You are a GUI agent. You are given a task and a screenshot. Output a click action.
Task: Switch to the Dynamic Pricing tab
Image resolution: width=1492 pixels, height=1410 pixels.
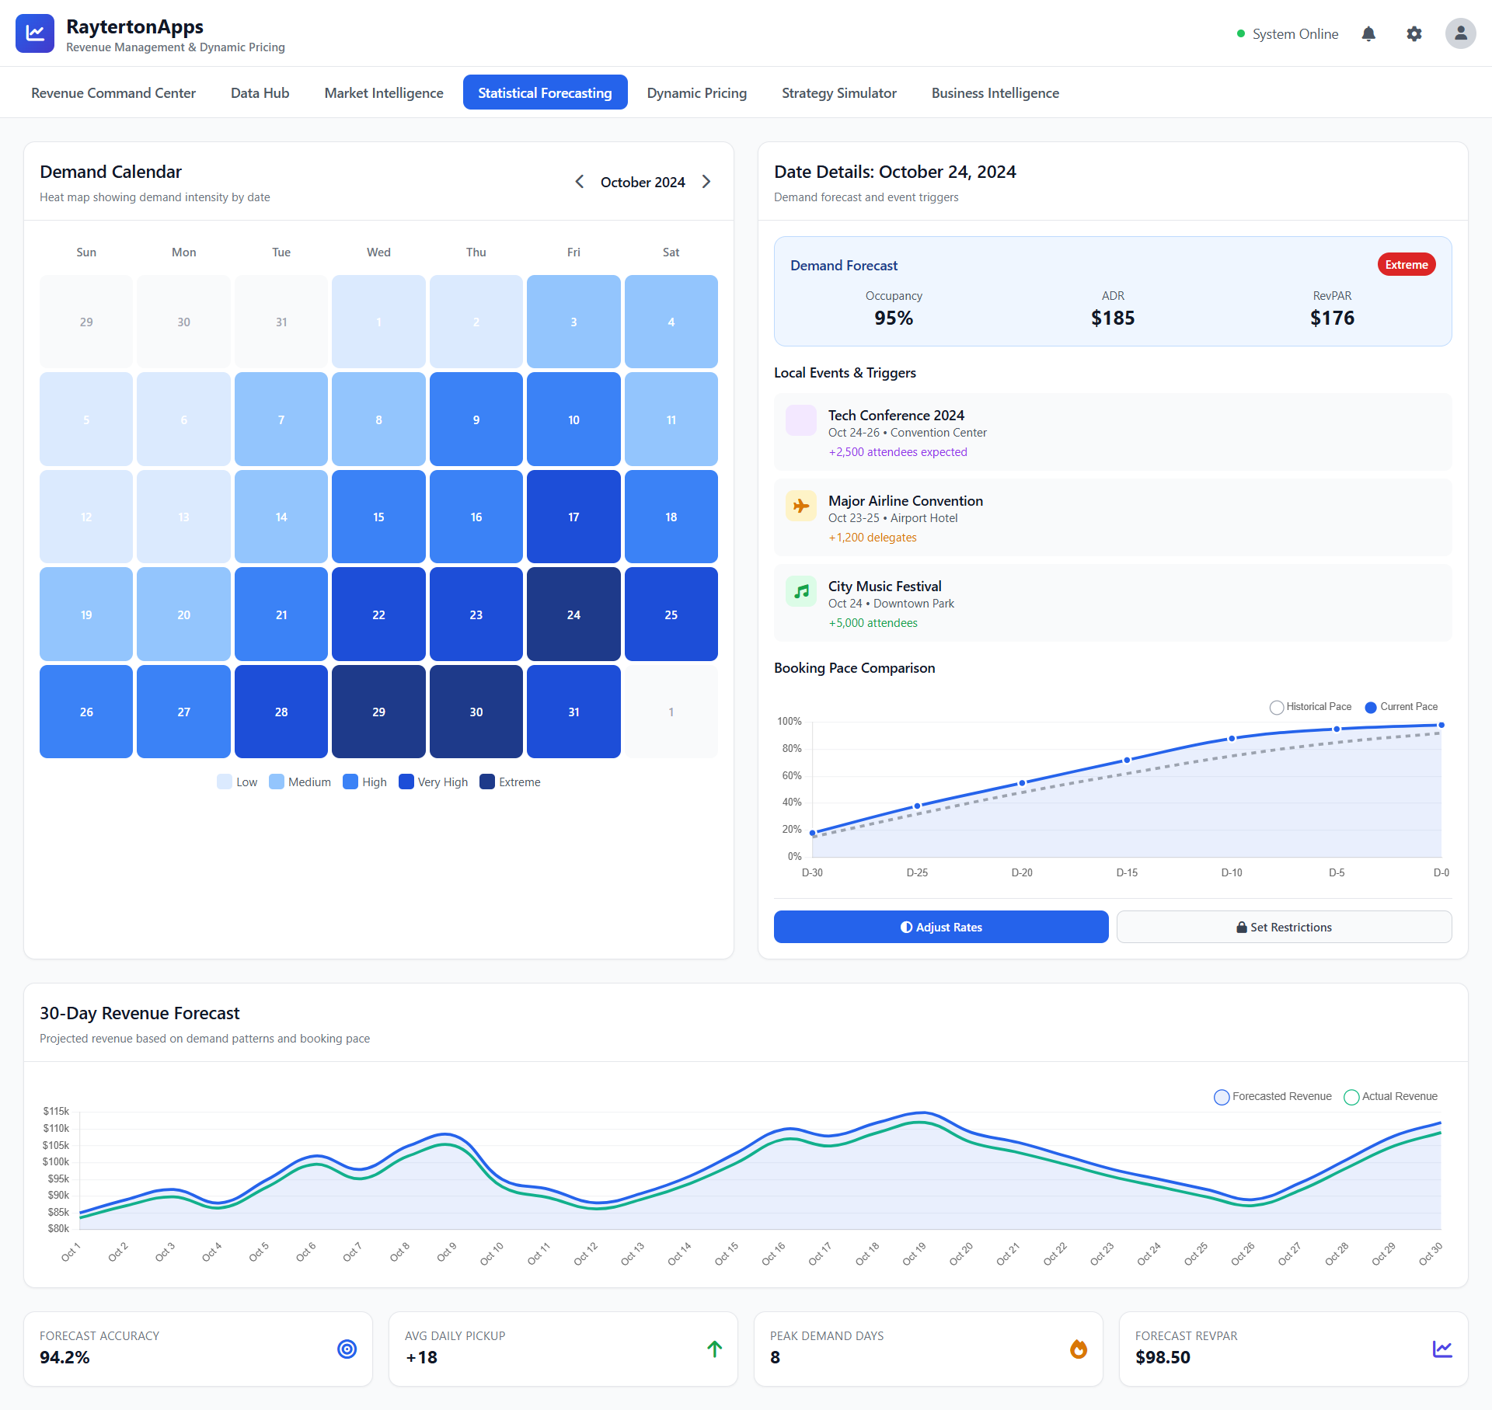point(696,92)
